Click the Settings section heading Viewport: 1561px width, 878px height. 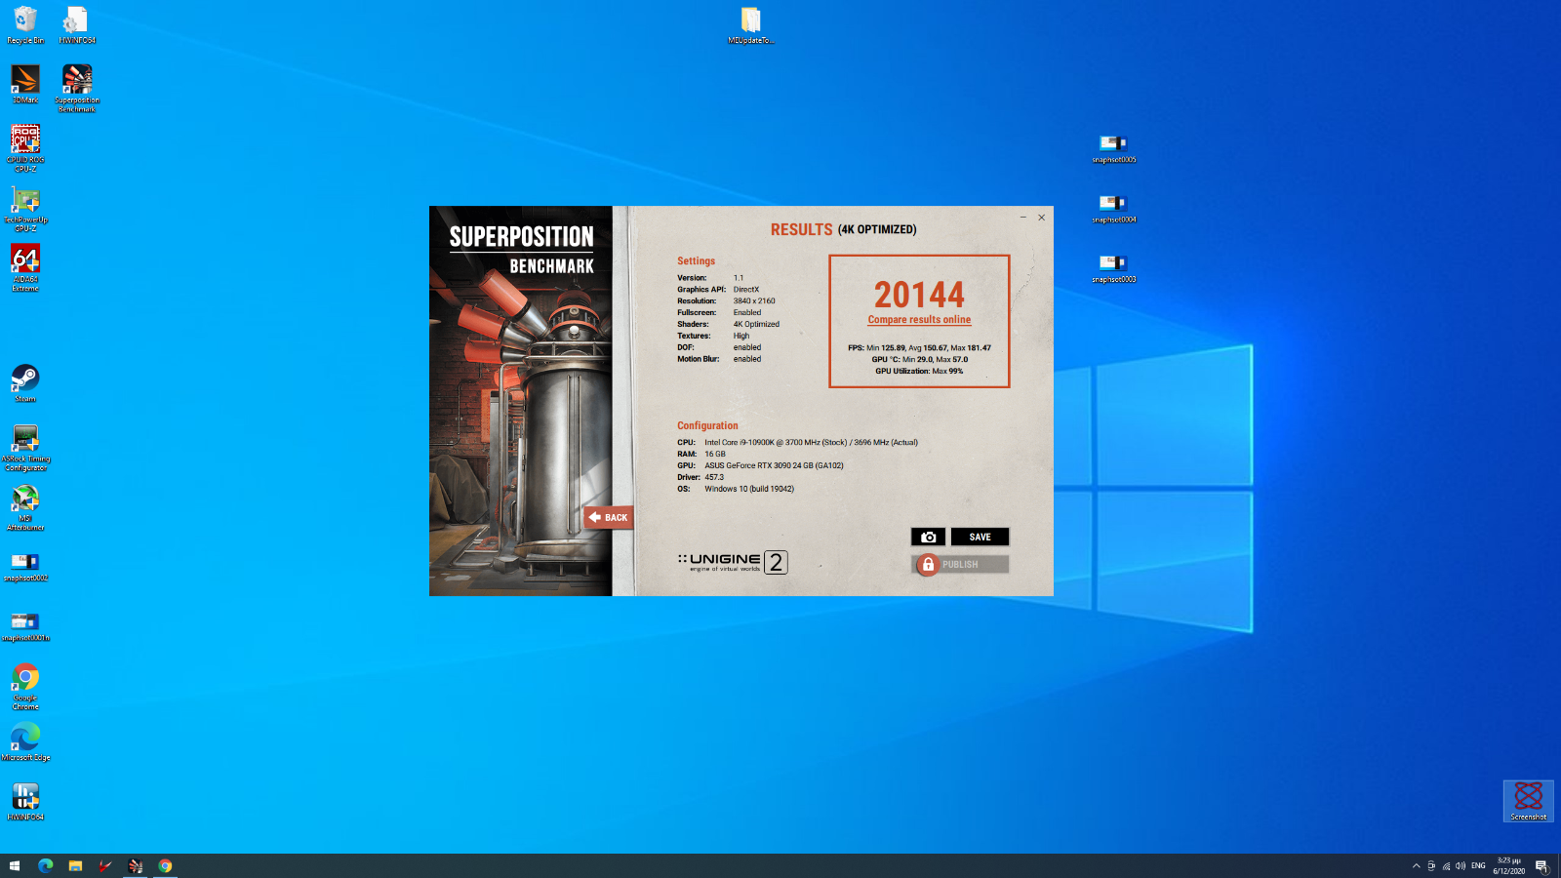[696, 260]
